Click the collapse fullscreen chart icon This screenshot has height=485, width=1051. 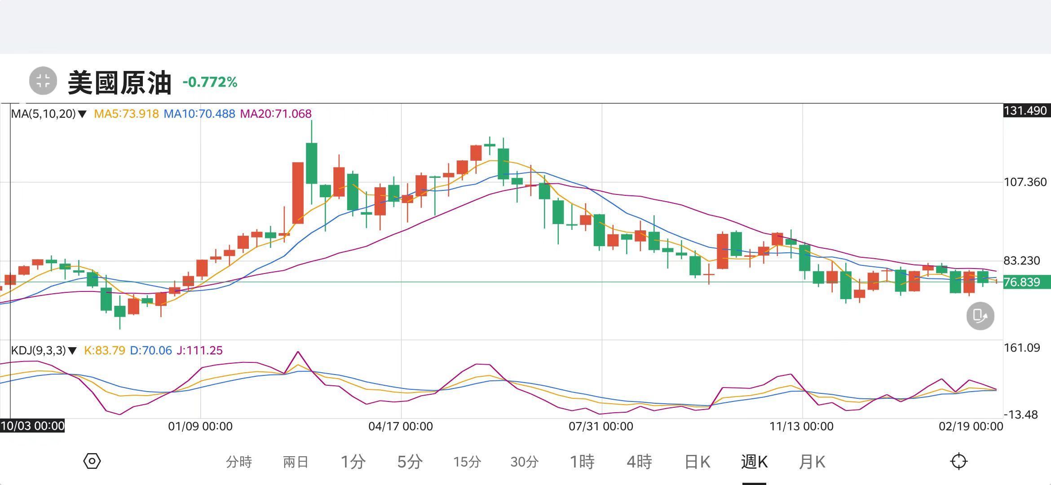(x=43, y=81)
